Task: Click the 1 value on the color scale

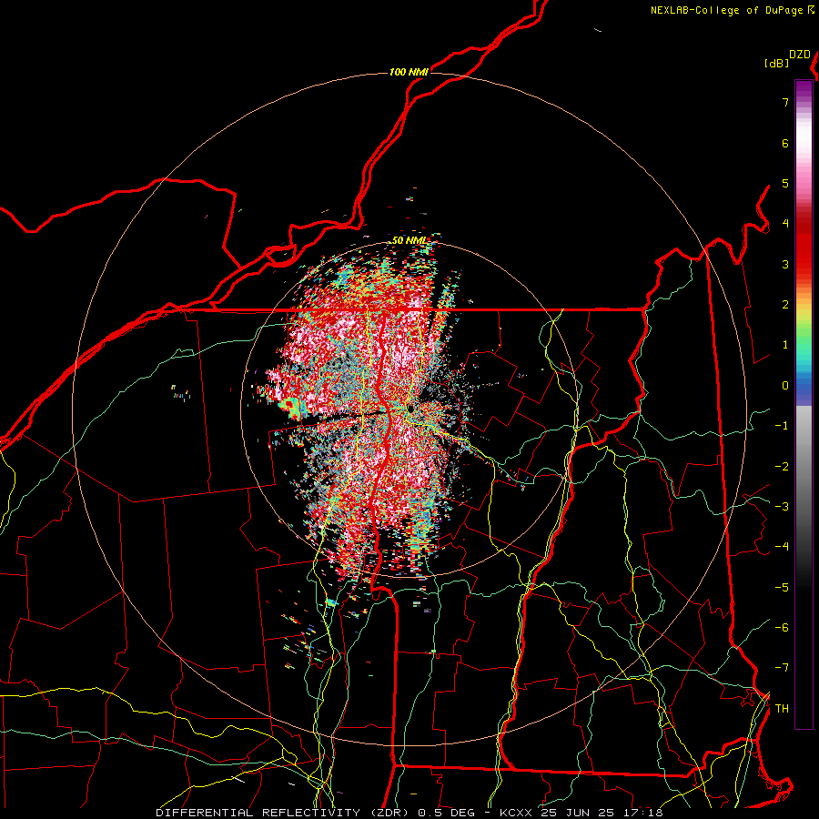Action: [x=785, y=345]
